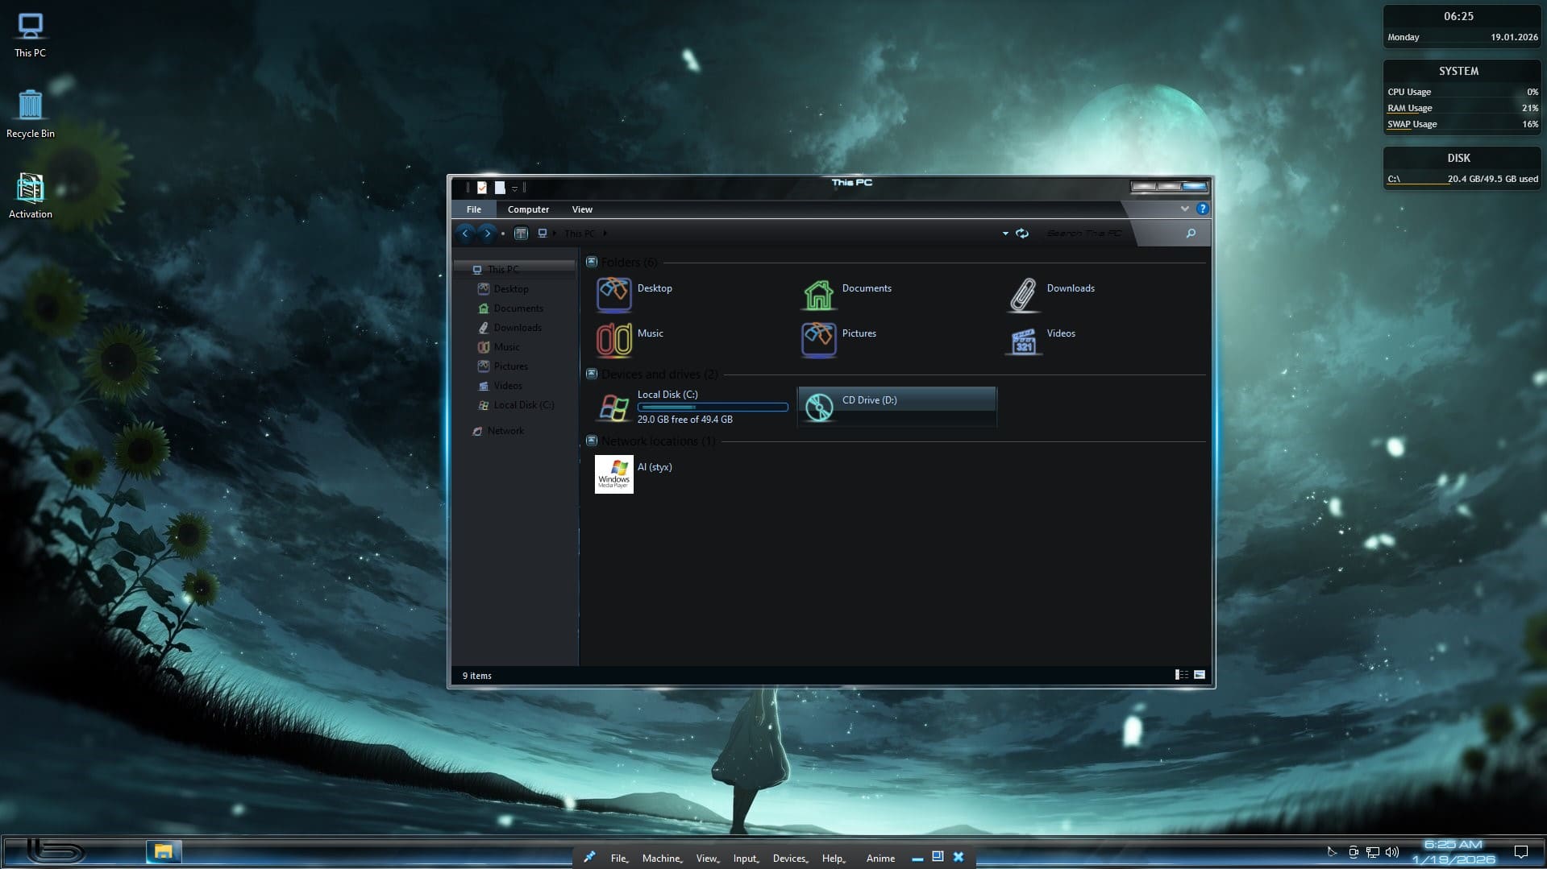1547x869 pixels.
Task: Open the Downloads folder with paperclip icon
Action: click(x=1023, y=294)
